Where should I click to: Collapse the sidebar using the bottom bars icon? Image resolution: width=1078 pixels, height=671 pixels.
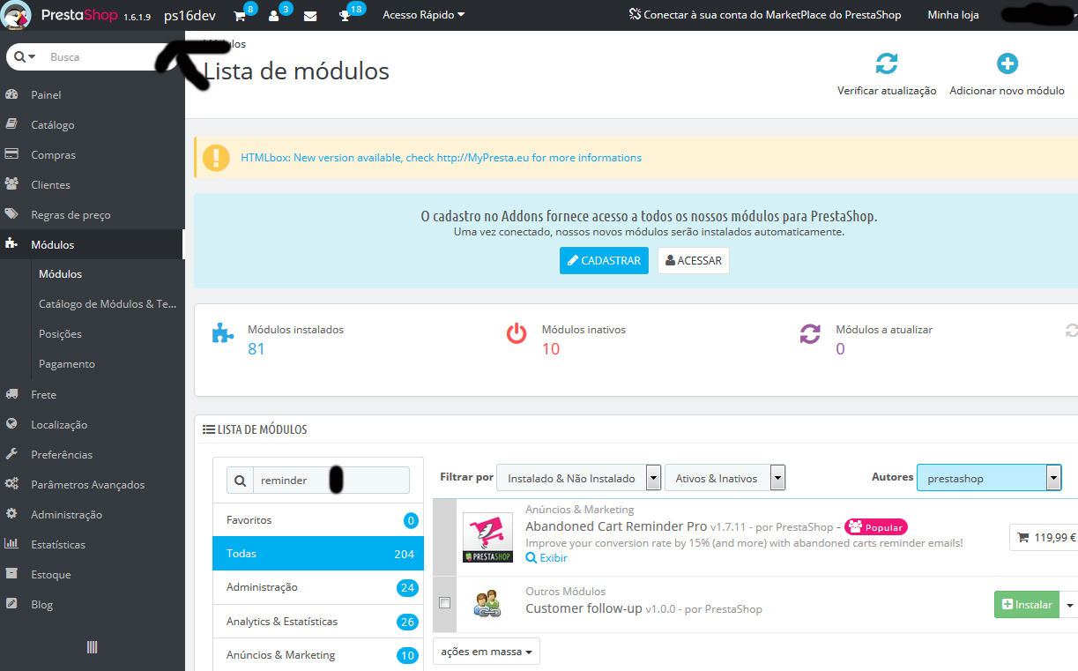point(92,647)
